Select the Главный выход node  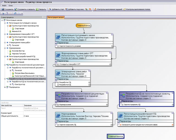pyautogui.click(x=116, y=136)
